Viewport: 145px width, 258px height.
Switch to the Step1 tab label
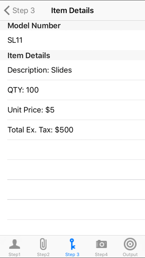tap(14, 254)
